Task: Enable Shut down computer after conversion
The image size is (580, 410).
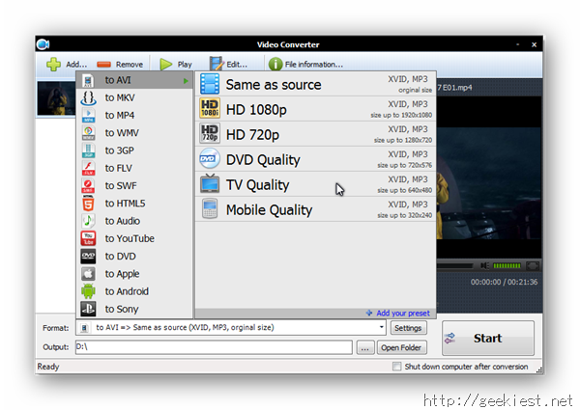Action: tap(397, 367)
